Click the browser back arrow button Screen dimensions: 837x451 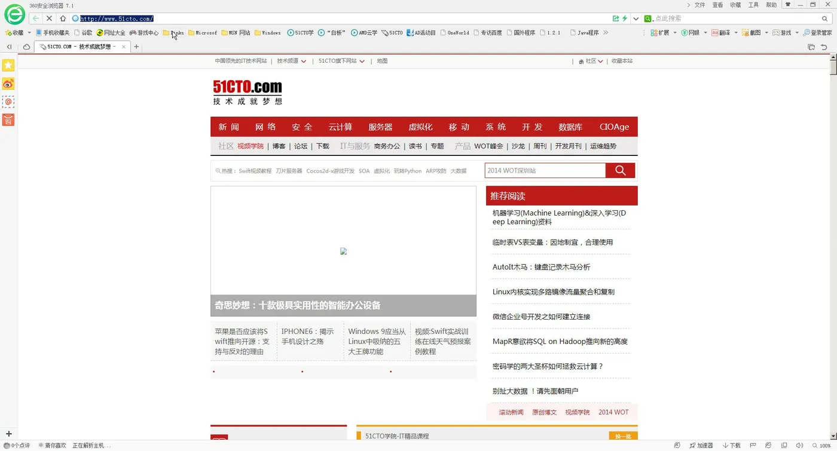pos(36,19)
